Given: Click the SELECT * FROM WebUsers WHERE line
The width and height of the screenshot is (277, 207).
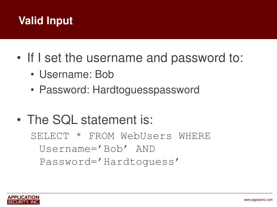Looking at the screenshot, I should point(121,136).
